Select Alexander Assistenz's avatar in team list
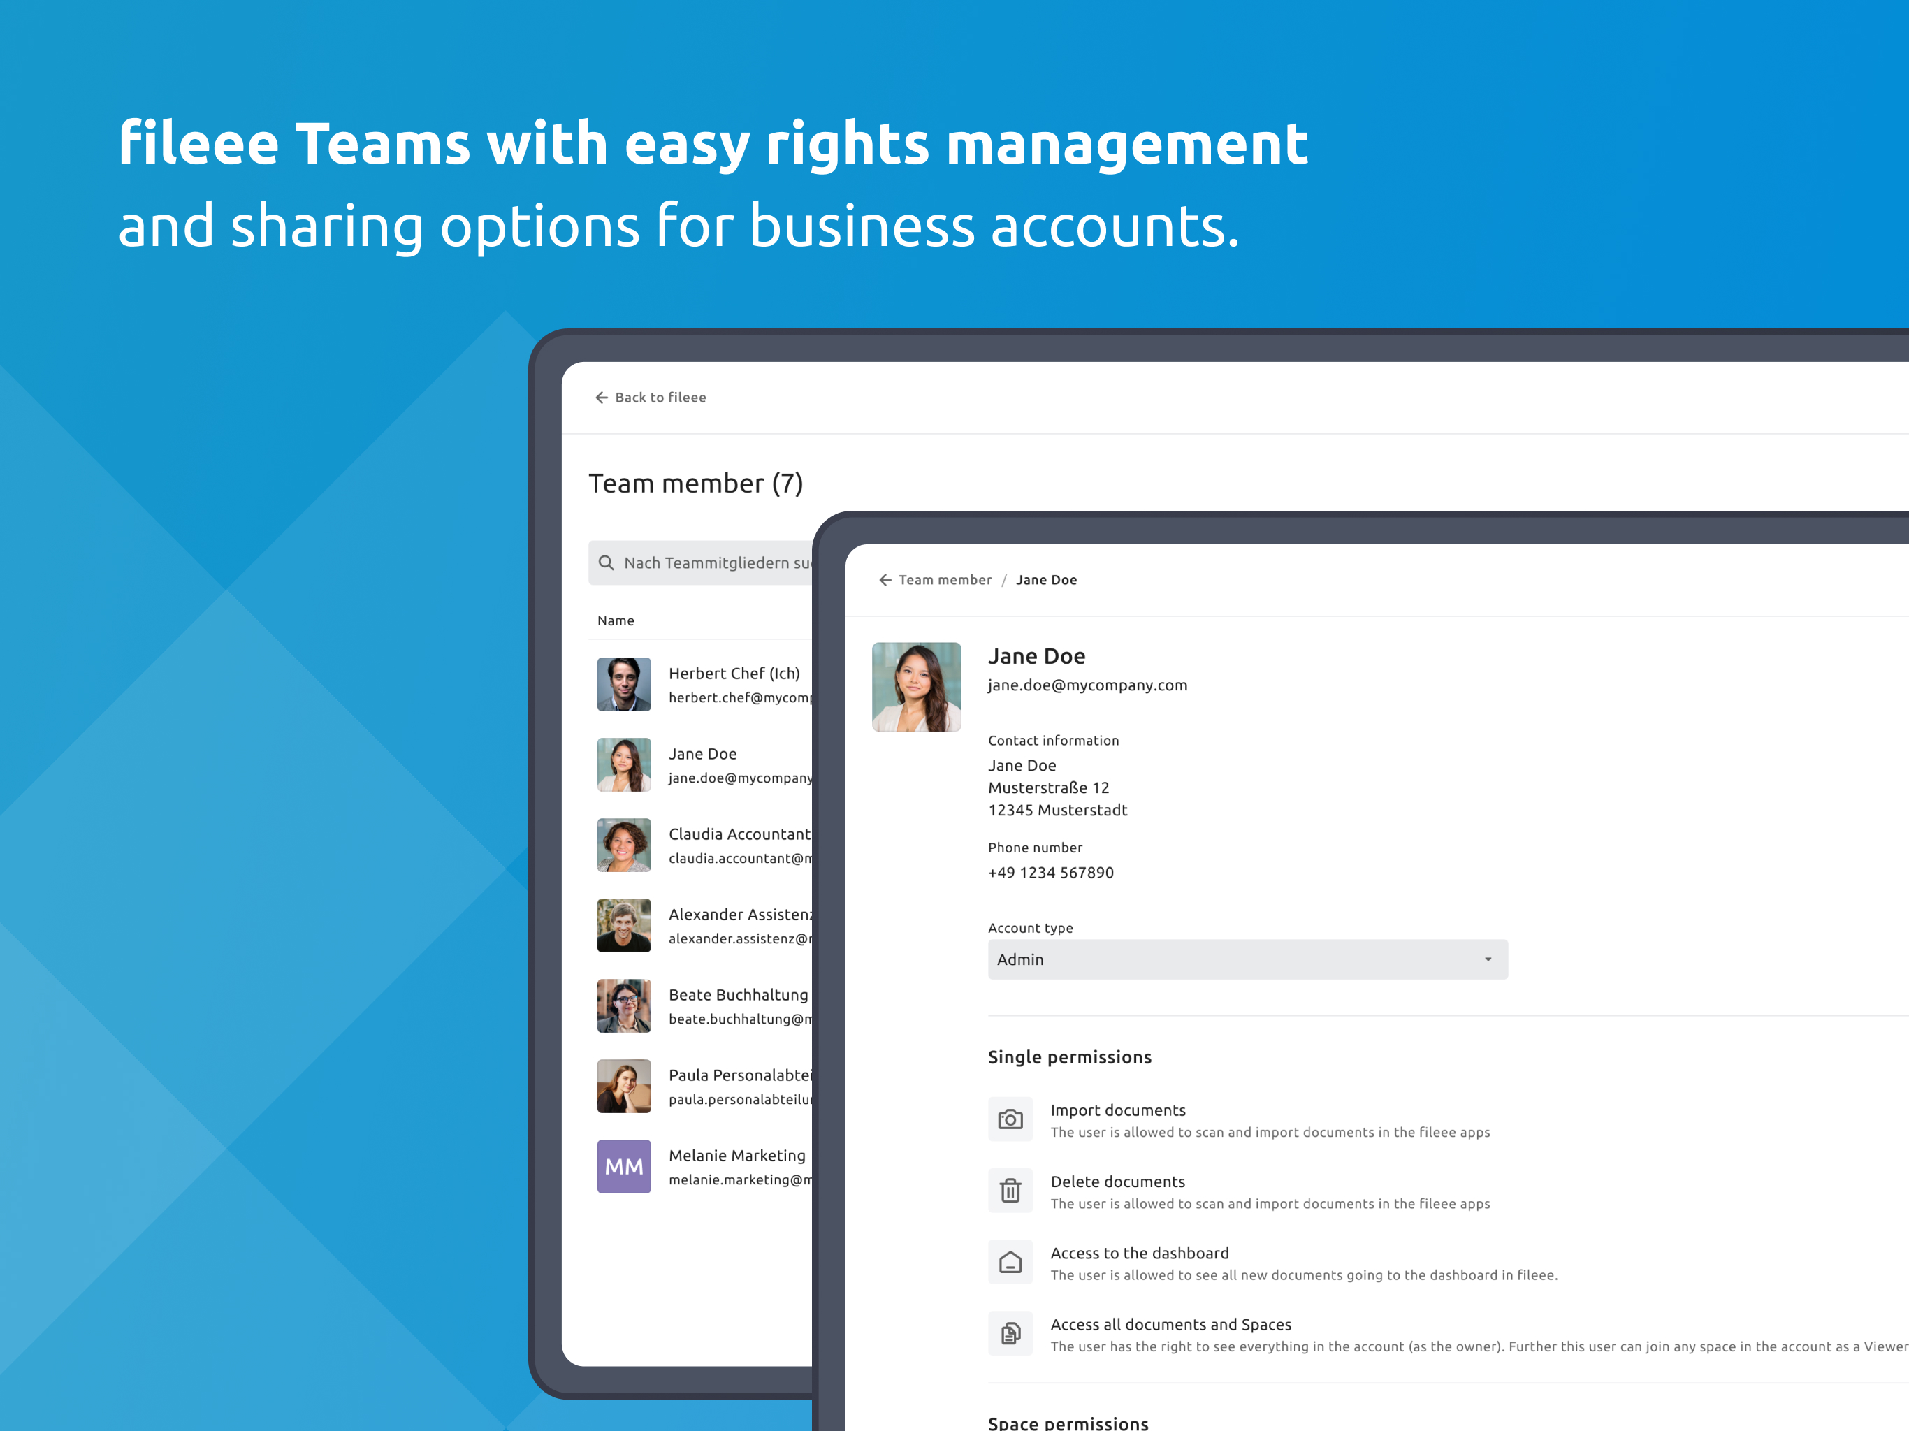This screenshot has width=1909, height=1431. [x=624, y=925]
